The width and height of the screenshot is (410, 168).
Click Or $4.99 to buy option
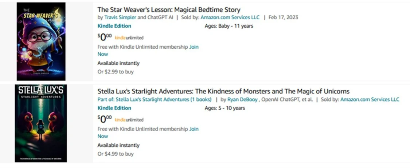point(115,154)
